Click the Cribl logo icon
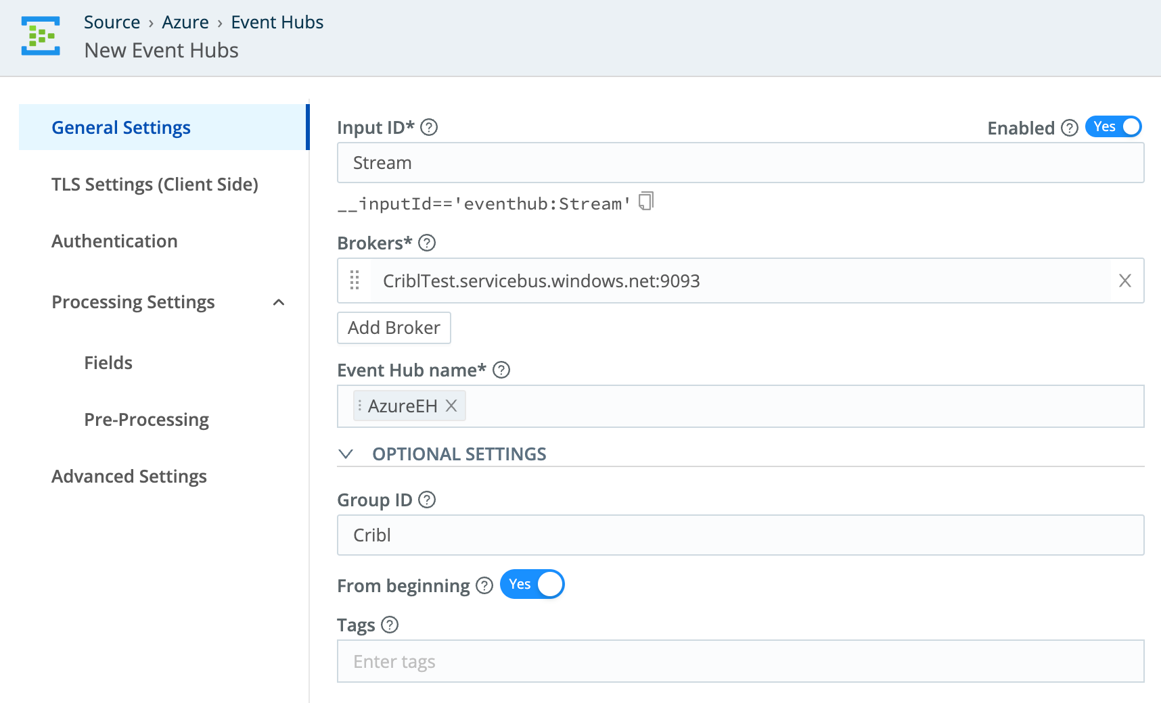The width and height of the screenshot is (1161, 703). pyautogui.click(x=40, y=36)
